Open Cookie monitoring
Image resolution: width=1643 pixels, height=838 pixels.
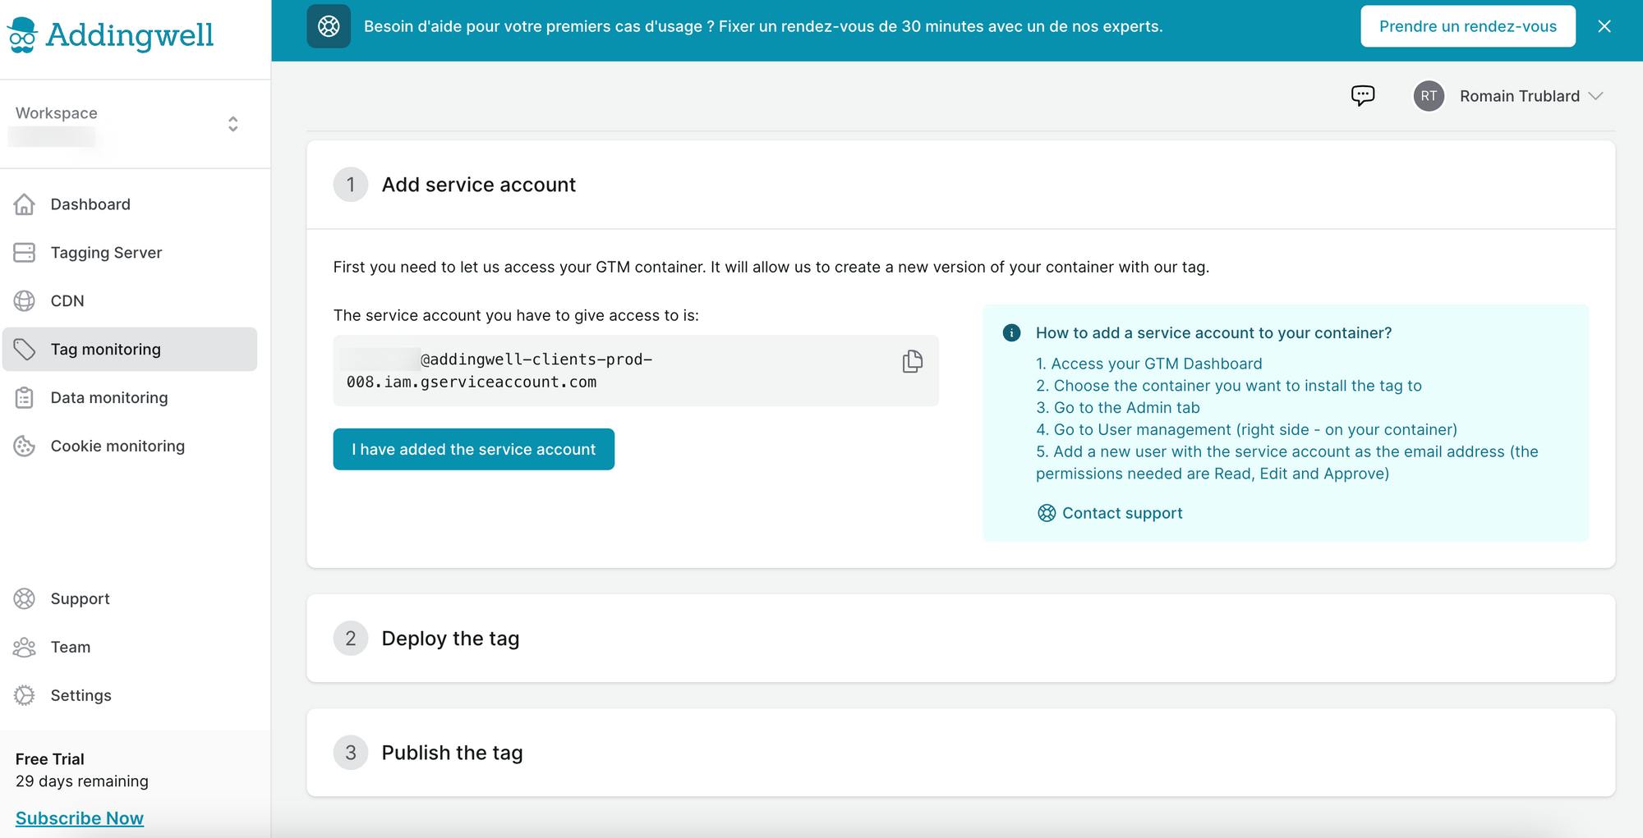[x=130, y=446]
